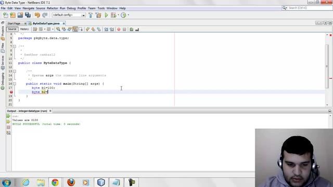Click the Last Edit editor toolbar icon
The image size is (333, 187).
pyautogui.click(x=35, y=29)
